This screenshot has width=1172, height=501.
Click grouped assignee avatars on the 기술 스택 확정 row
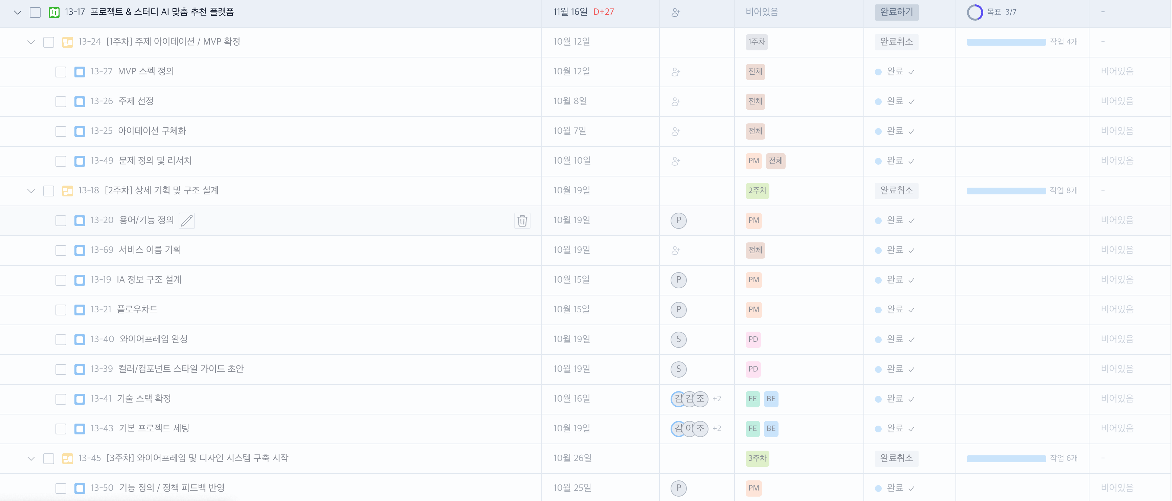pos(689,399)
